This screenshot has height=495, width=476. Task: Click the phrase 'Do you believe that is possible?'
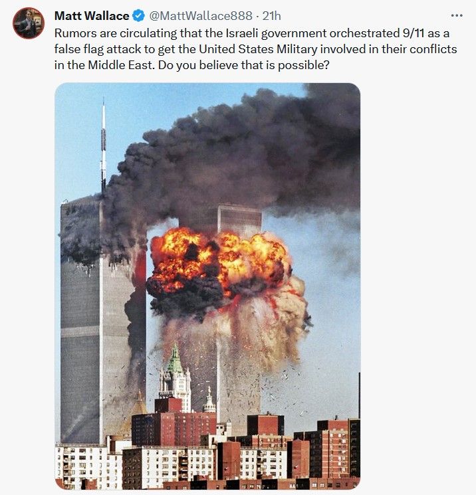[243, 65]
